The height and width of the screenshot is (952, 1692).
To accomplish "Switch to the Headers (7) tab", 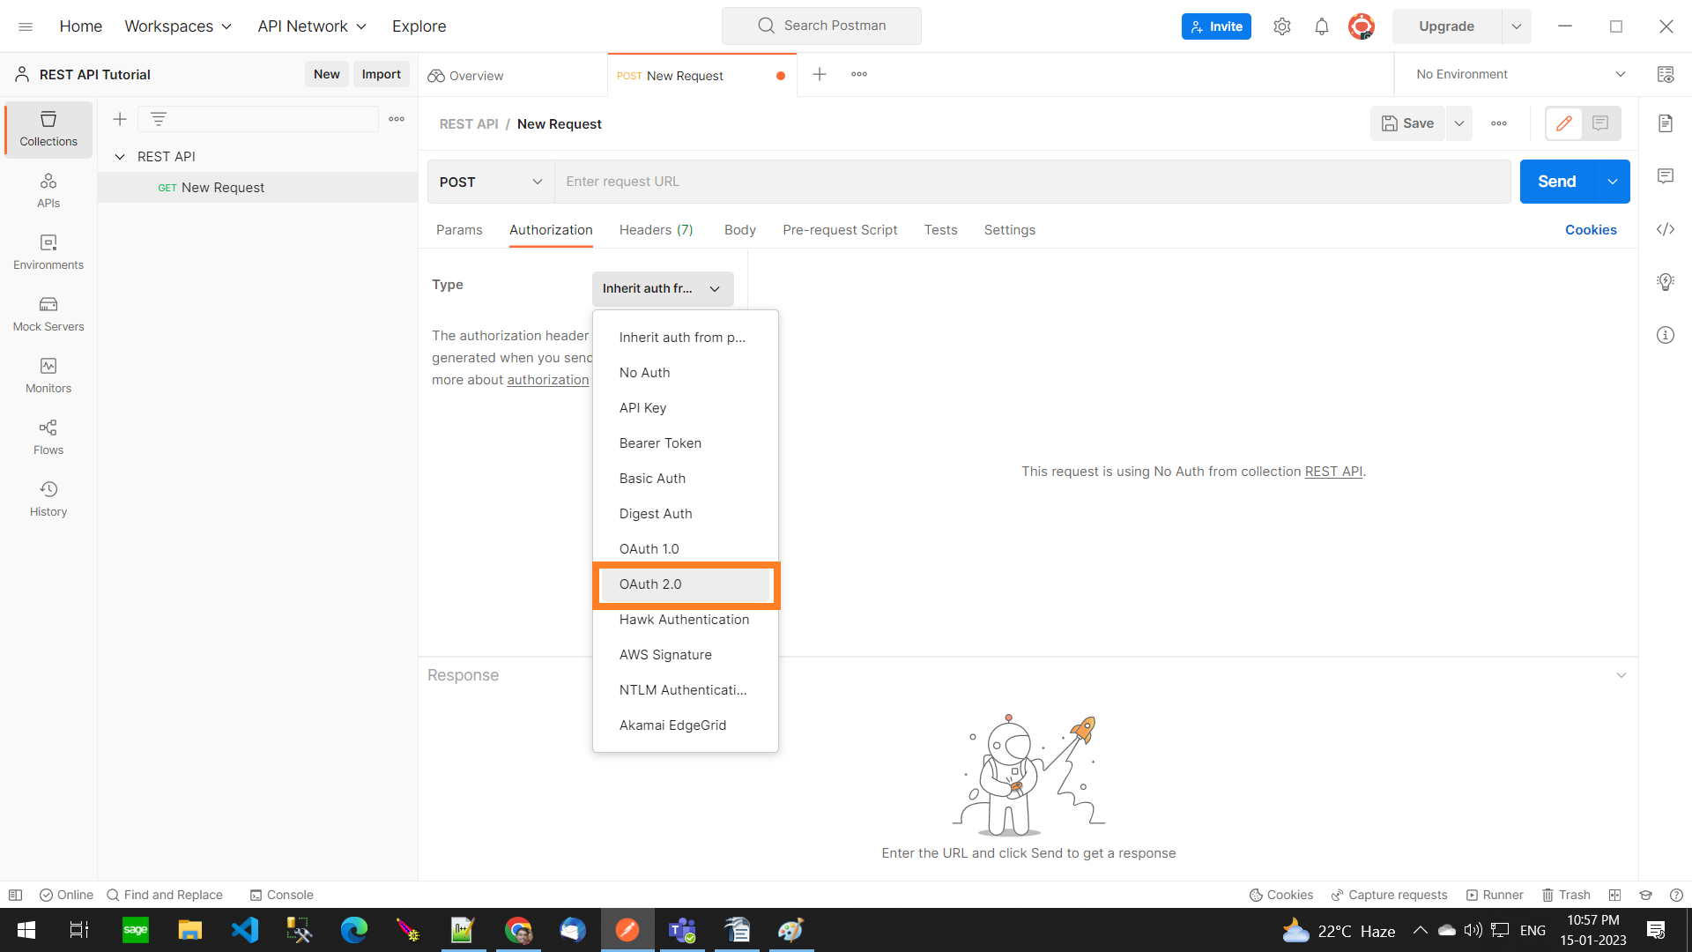I will coord(656,230).
